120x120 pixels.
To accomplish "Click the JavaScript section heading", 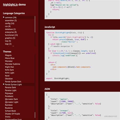I will coord(50,27).
